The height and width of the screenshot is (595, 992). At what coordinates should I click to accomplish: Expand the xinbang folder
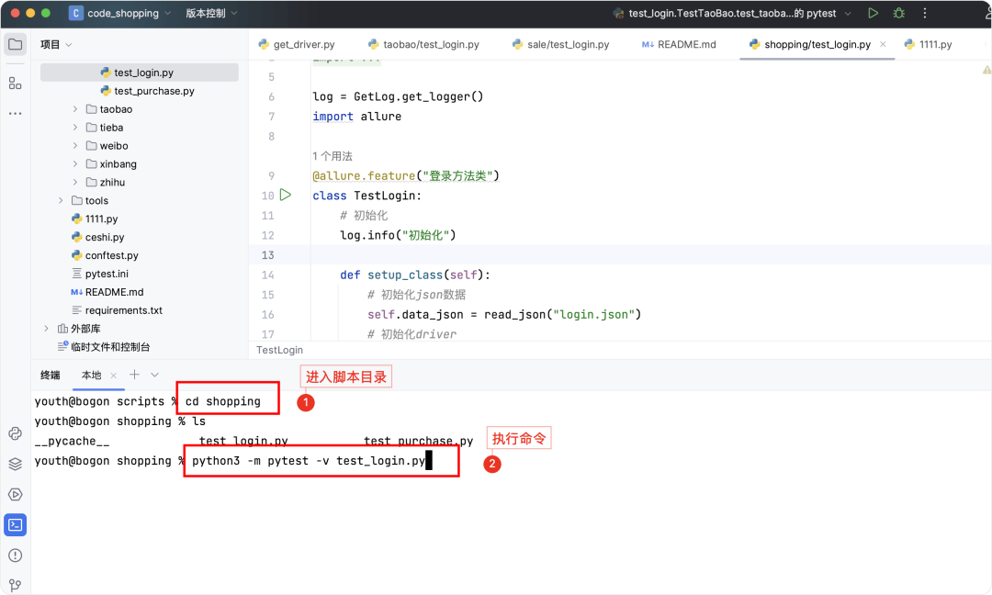[75, 164]
